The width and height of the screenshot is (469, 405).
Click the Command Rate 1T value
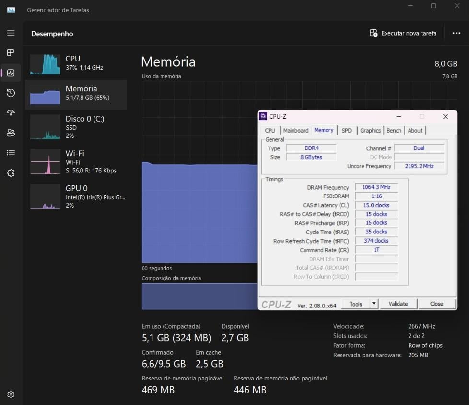pyautogui.click(x=376, y=250)
